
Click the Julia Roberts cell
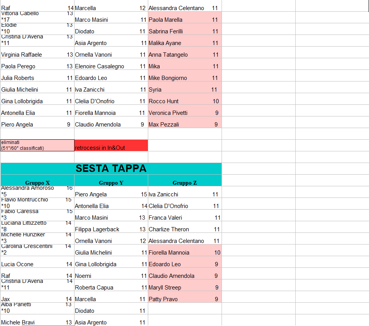pos(18,78)
